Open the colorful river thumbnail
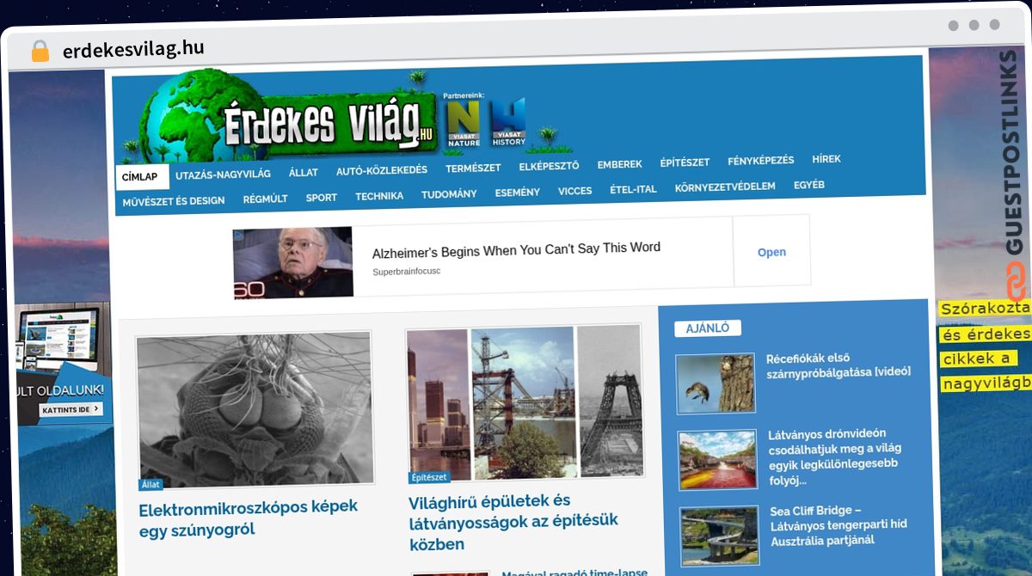 (717, 461)
